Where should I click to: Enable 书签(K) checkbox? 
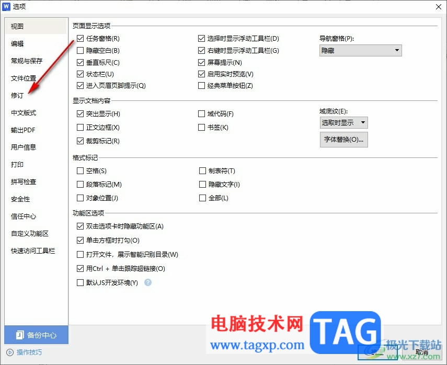pyautogui.click(x=201, y=127)
